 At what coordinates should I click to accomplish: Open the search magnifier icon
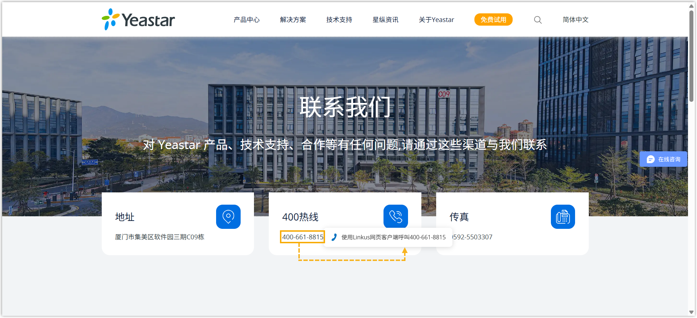pos(538,20)
